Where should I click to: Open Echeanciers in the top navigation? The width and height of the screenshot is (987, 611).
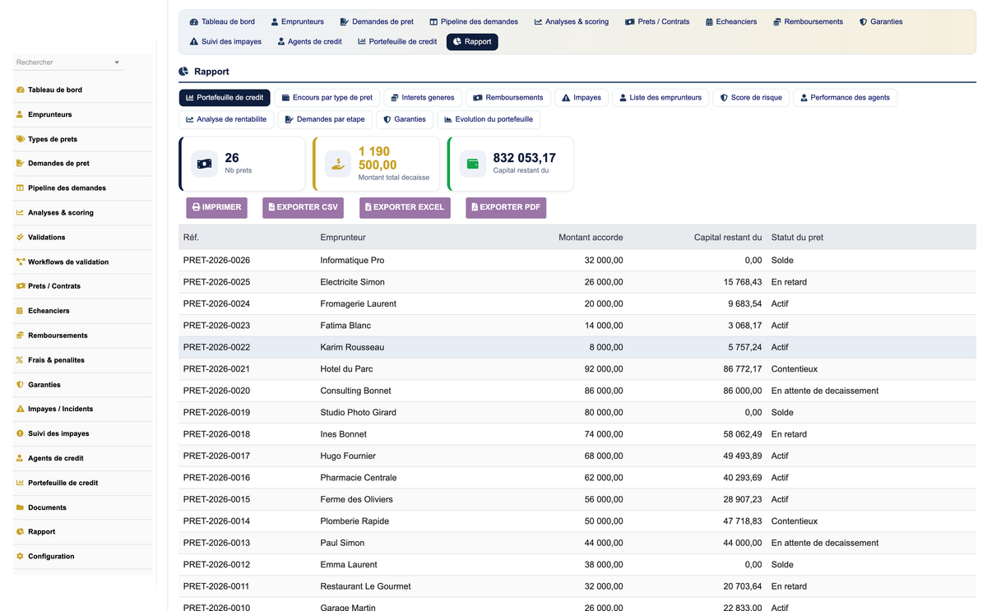[x=731, y=21]
